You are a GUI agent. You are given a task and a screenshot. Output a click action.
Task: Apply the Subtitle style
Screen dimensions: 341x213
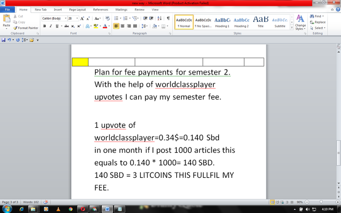click(x=280, y=22)
